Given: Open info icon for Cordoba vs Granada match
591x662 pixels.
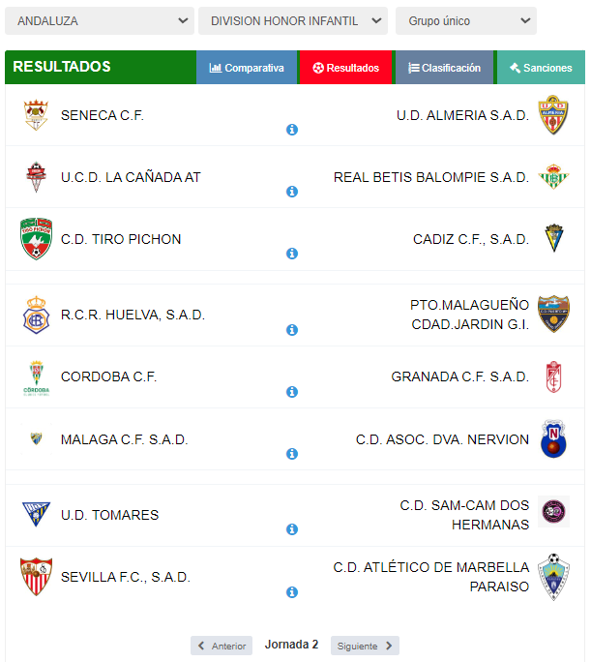Looking at the screenshot, I should [x=292, y=392].
